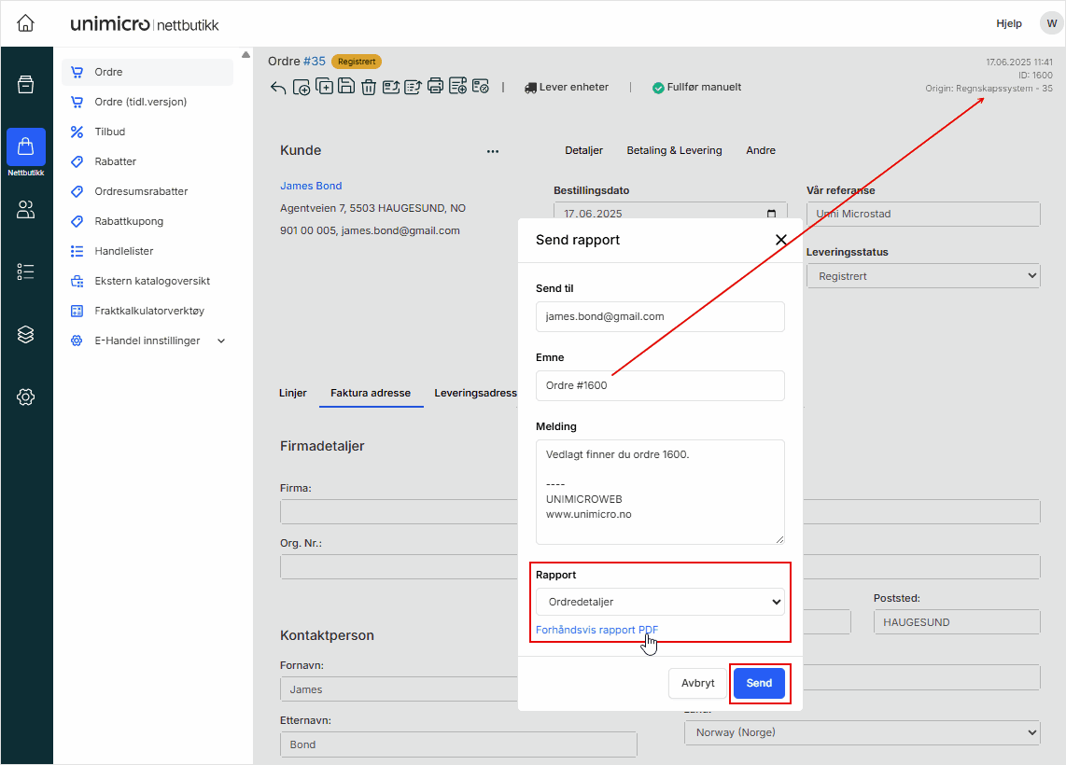Expand the E-Handel innstillinger menu
This screenshot has height=765, width=1066.
[221, 341]
